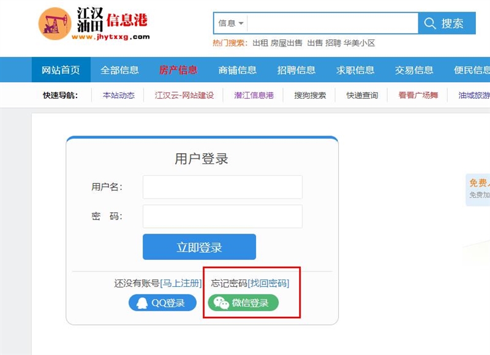490x355 pixels.
Task: Open the 潜江信息港 quick link
Action: [x=254, y=95]
